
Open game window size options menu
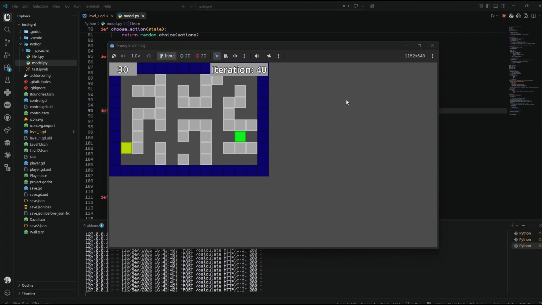coord(433,56)
